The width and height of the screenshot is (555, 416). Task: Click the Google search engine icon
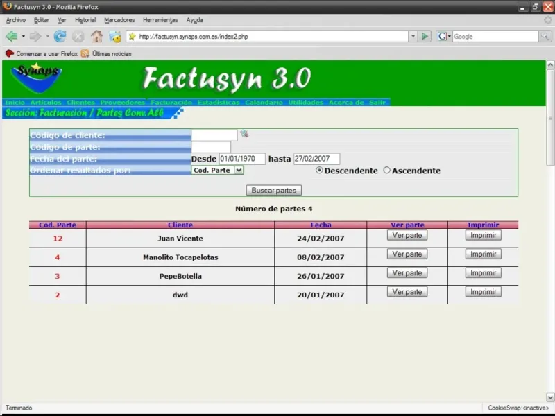coord(442,36)
